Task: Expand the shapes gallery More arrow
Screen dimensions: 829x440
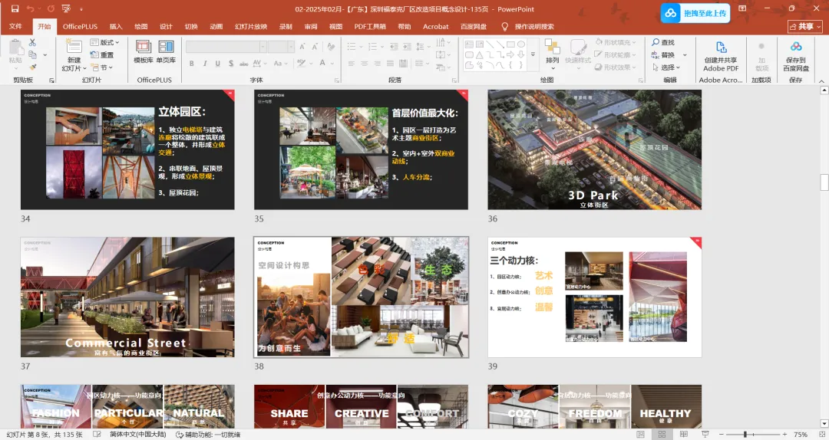Action: (x=533, y=55)
